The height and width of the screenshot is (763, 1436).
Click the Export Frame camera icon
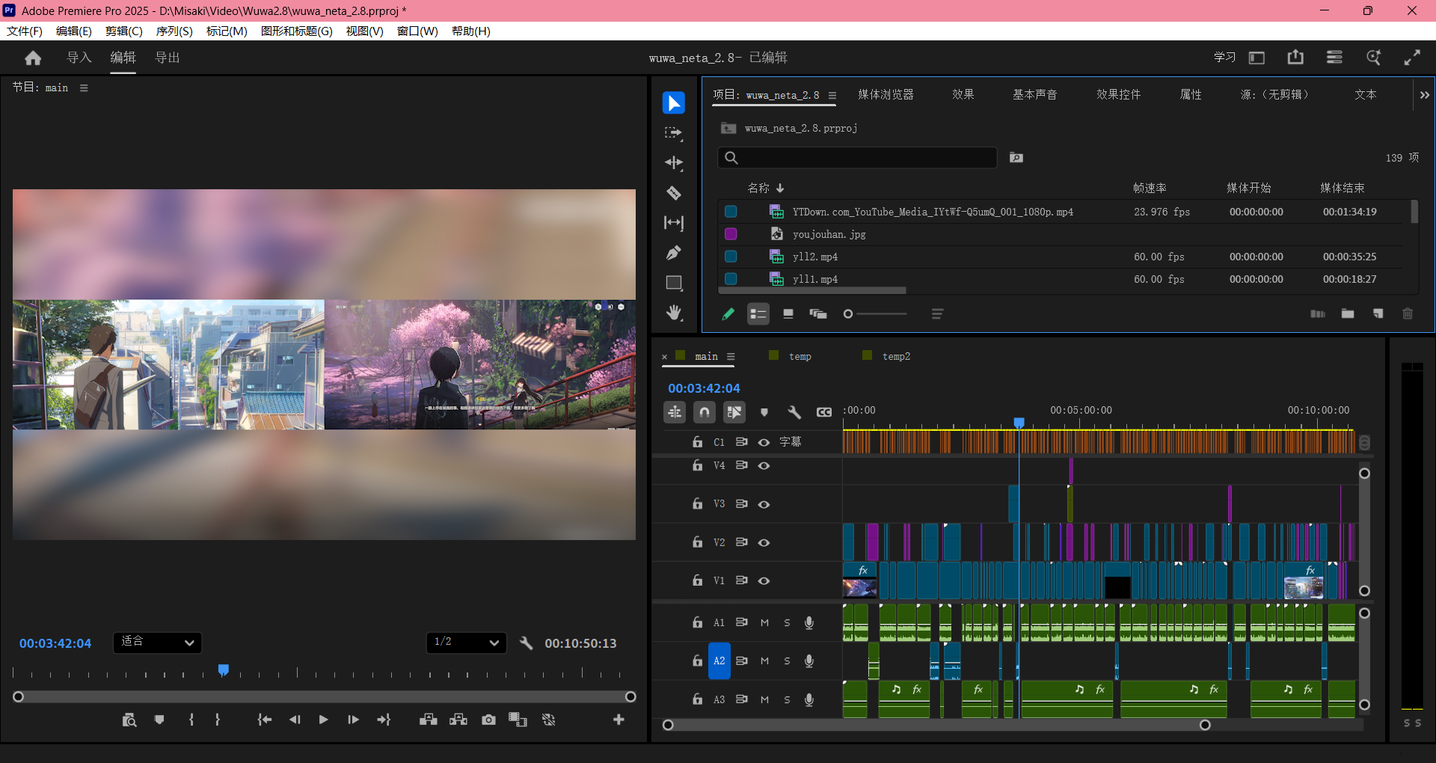point(488,720)
